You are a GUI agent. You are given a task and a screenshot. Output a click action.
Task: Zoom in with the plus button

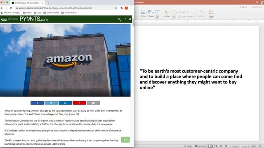pos(248,146)
